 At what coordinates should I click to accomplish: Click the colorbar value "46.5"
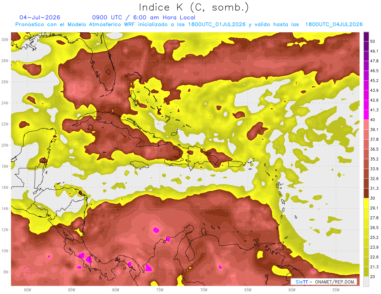375,71
